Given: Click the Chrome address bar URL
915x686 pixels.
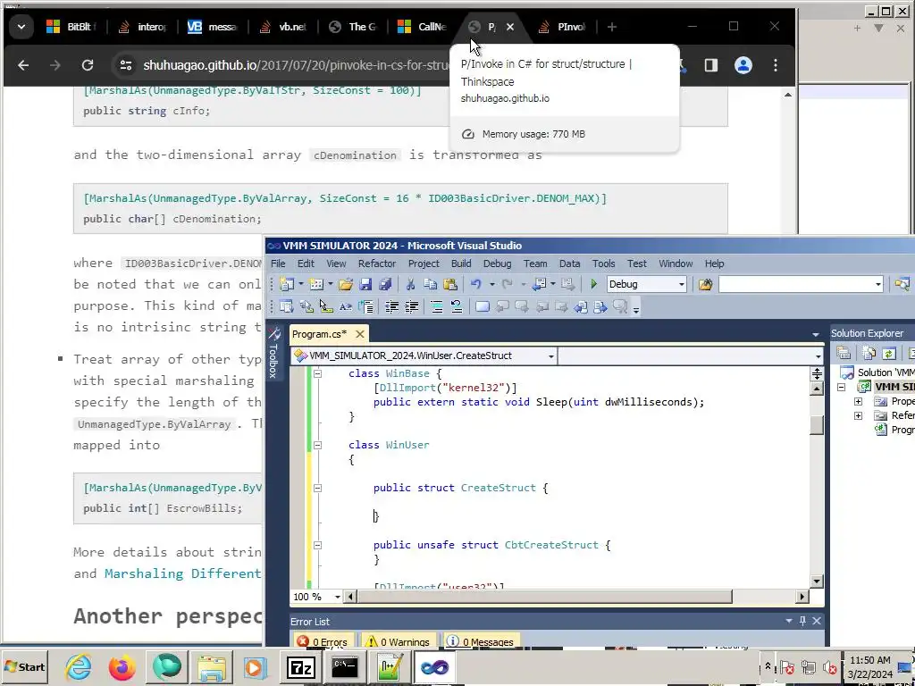Looking at the screenshot, I should pyautogui.click(x=297, y=65).
